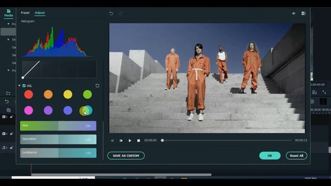Select the green HSL color swatch

87,94
